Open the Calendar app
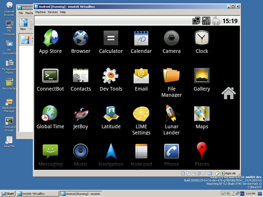This screenshot has width=263, height=197. pos(141,41)
